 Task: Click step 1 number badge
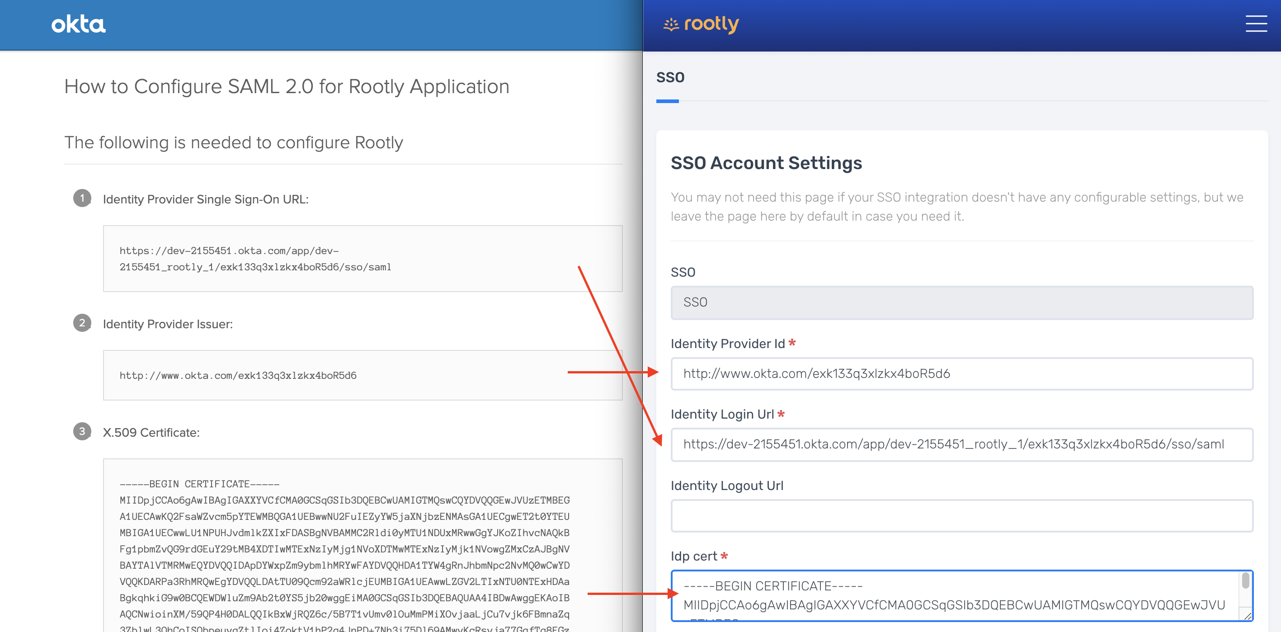click(x=82, y=198)
